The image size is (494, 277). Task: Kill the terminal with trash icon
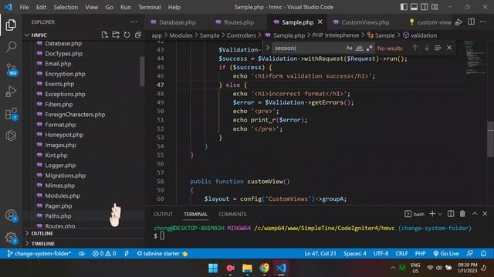[462, 214]
